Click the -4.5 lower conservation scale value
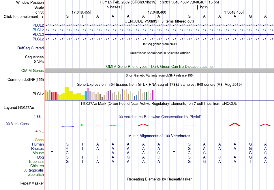The height and width of the screenshot is (190, 274). tap(37, 131)
